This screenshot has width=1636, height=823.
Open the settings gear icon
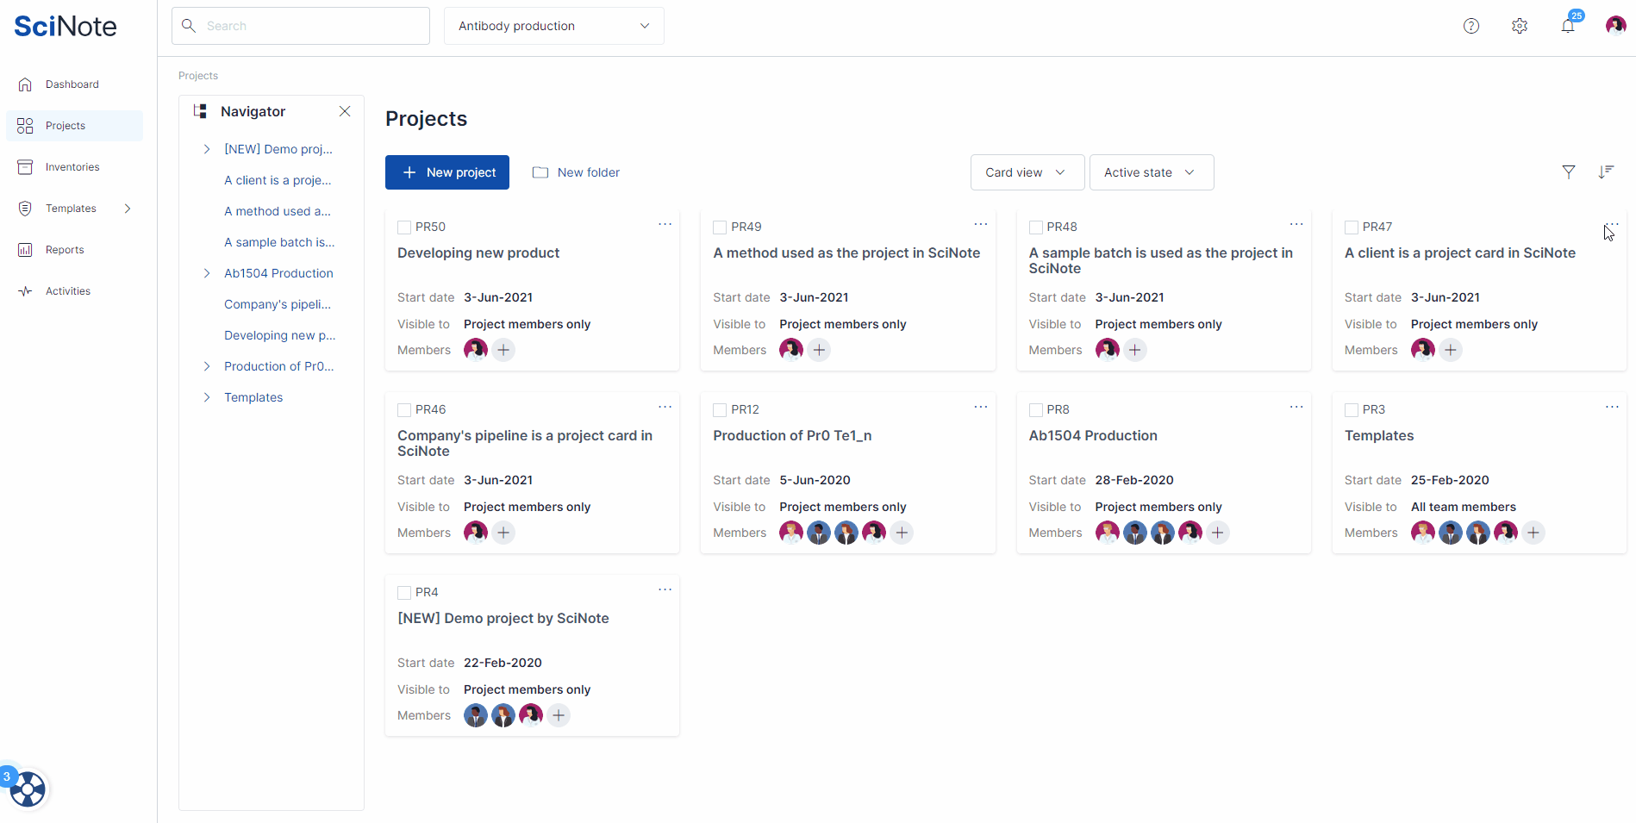click(x=1520, y=26)
